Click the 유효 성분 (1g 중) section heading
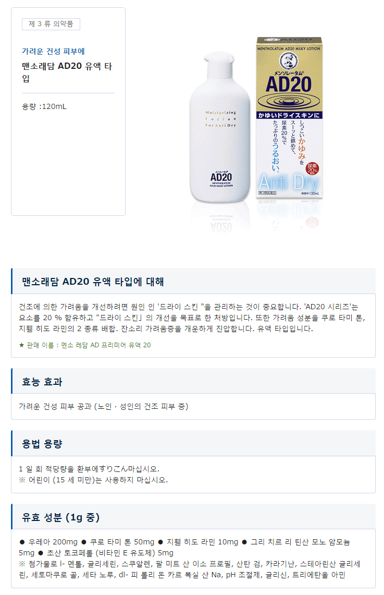Image resolution: width=384 pixels, height=595 pixels. point(60,518)
